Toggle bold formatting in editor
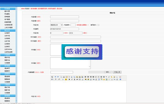164x104 pixels. pos(69,79)
